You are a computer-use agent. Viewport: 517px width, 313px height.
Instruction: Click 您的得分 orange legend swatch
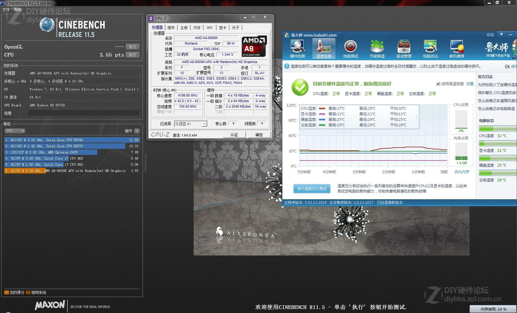(6, 292)
